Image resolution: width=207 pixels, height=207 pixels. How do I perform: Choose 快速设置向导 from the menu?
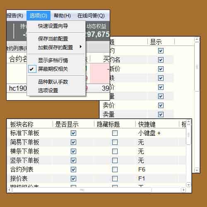(53, 26)
